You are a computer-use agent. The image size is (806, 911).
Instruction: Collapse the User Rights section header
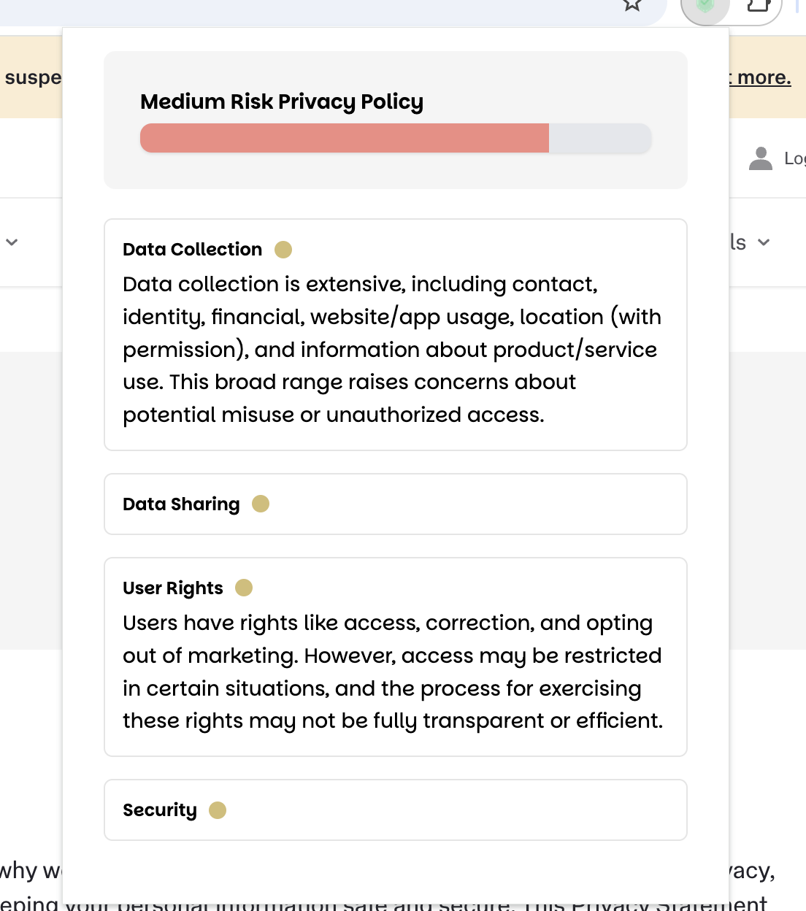(173, 588)
